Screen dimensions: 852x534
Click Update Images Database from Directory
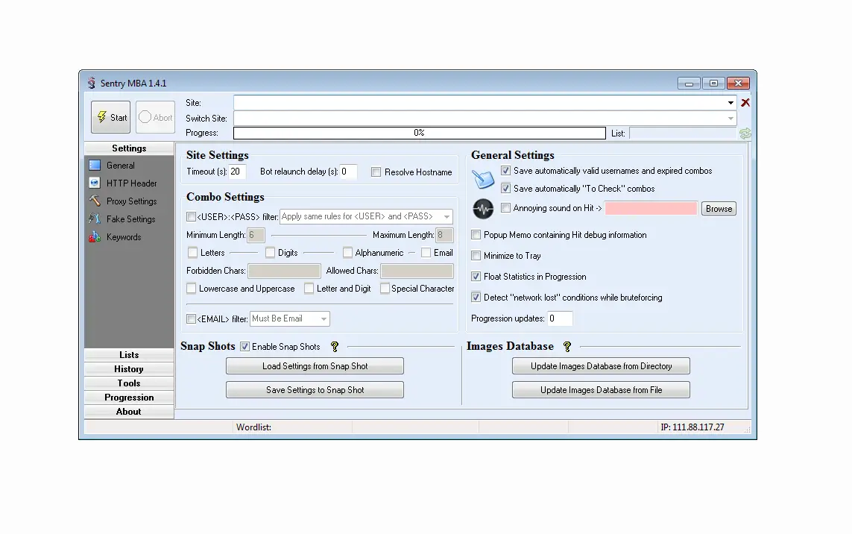(x=601, y=365)
